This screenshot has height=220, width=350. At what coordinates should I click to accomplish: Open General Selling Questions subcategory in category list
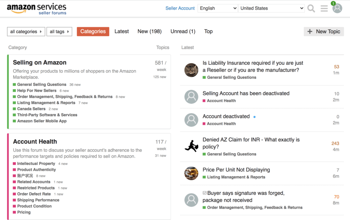click(42, 84)
